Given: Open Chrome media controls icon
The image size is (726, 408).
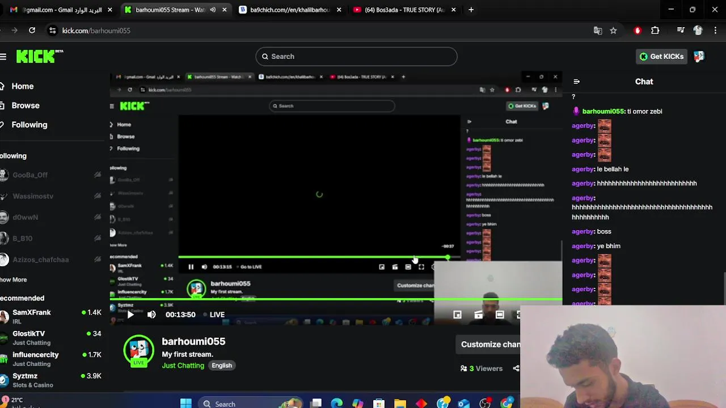Looking at the screenshot, I should coord(681,31).
